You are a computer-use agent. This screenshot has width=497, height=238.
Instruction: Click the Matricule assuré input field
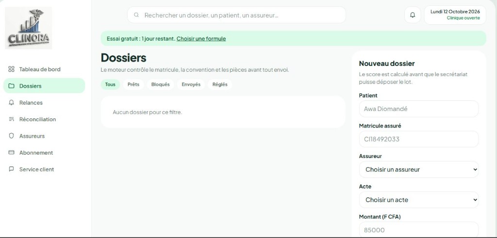(419, 139)
